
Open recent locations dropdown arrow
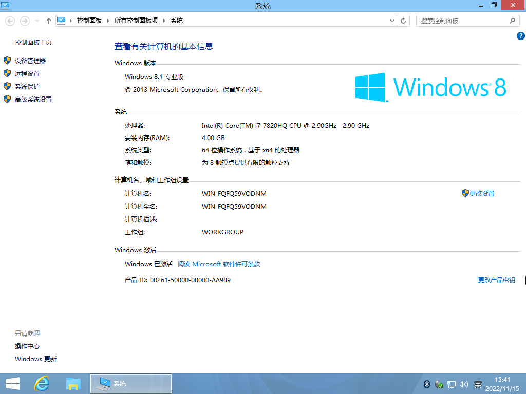tap(37, 21)
